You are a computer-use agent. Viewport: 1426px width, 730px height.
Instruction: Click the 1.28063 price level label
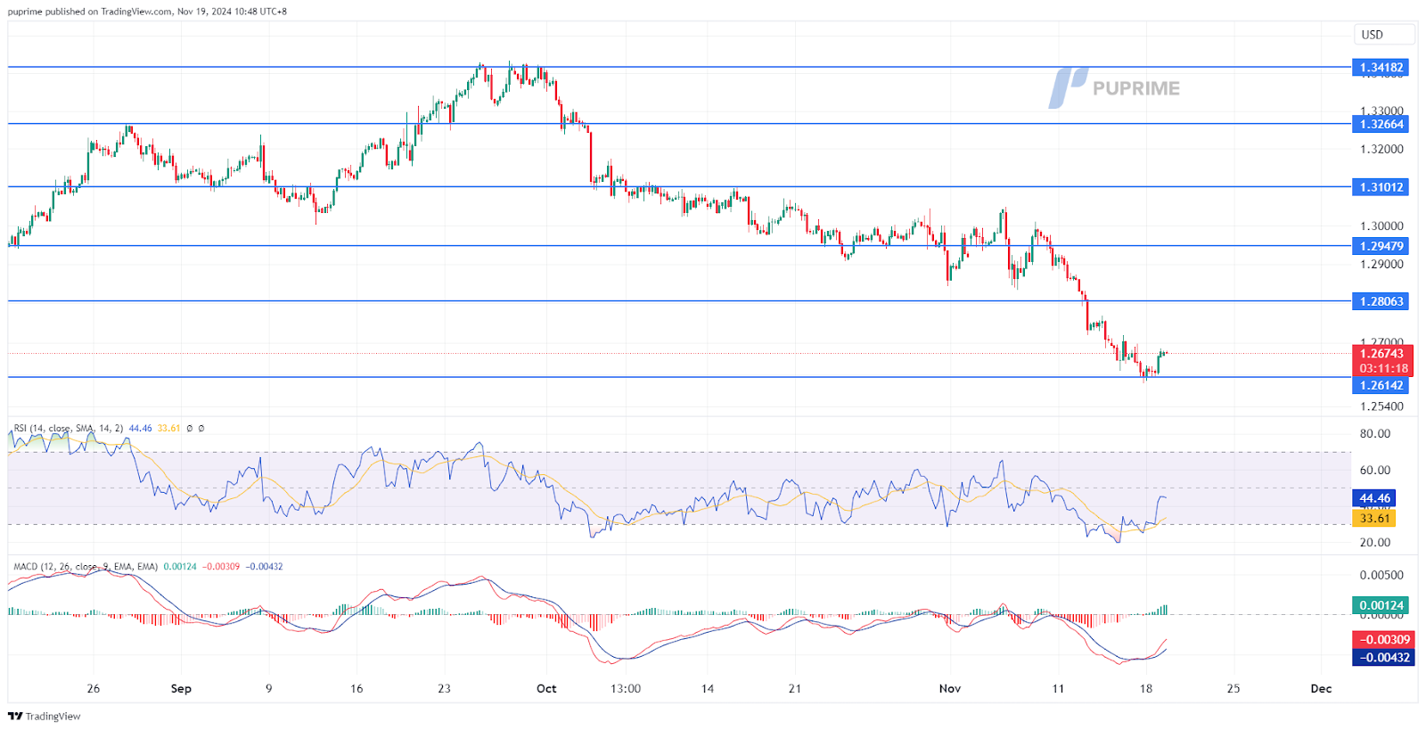(x=1381, y=301)
